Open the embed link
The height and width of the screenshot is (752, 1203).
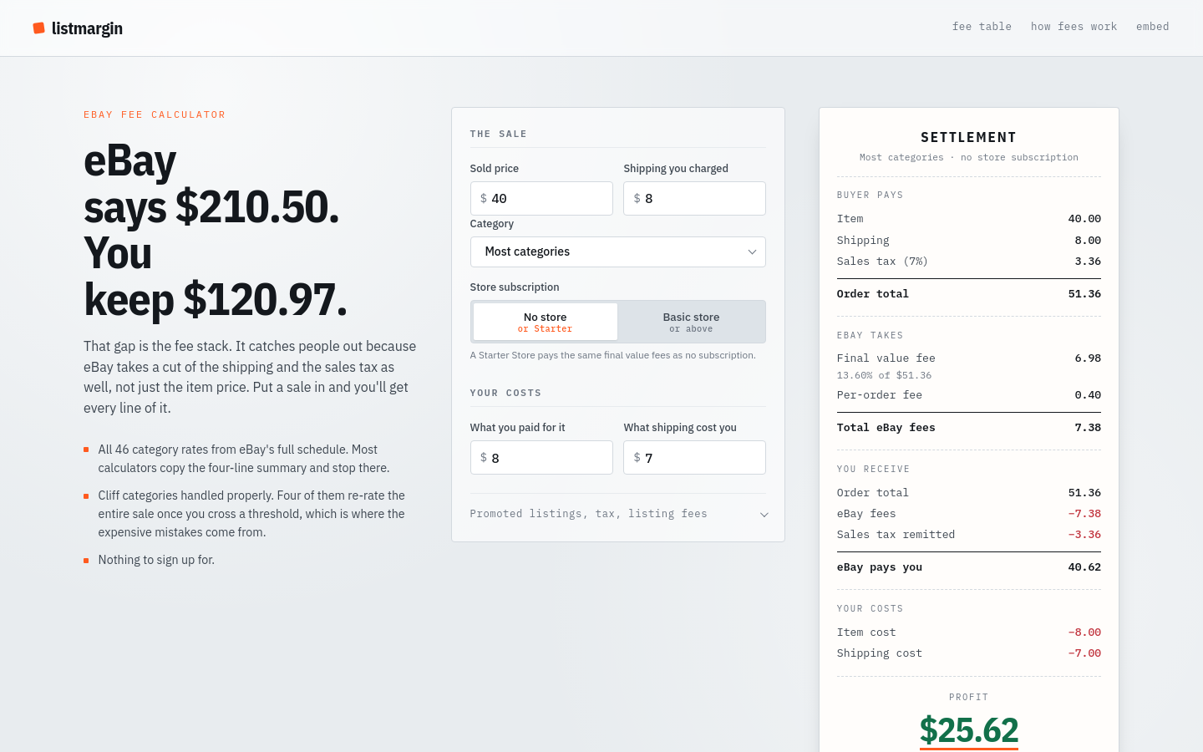[1152, 27]
